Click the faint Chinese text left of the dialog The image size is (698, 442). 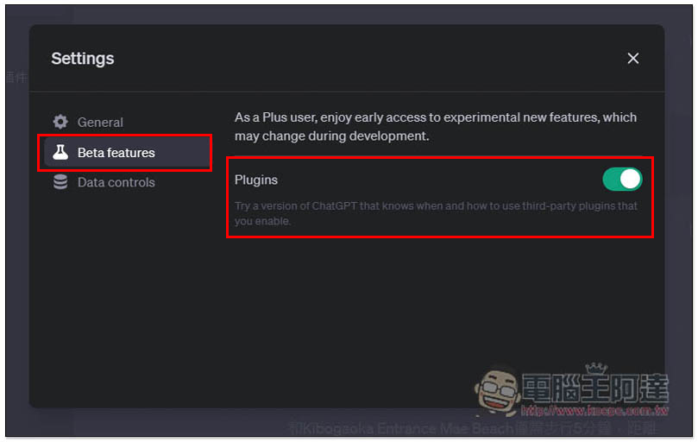coord(16,77)
